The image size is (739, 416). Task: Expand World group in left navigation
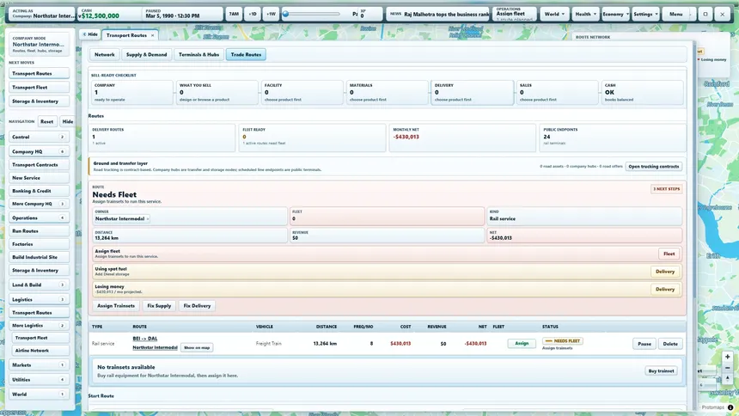(x=39, y=395)
